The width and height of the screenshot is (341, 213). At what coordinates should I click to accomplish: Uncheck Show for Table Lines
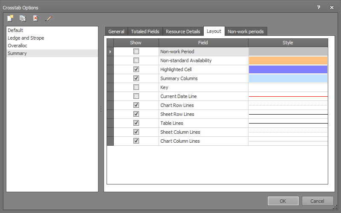tap(136, 123)
